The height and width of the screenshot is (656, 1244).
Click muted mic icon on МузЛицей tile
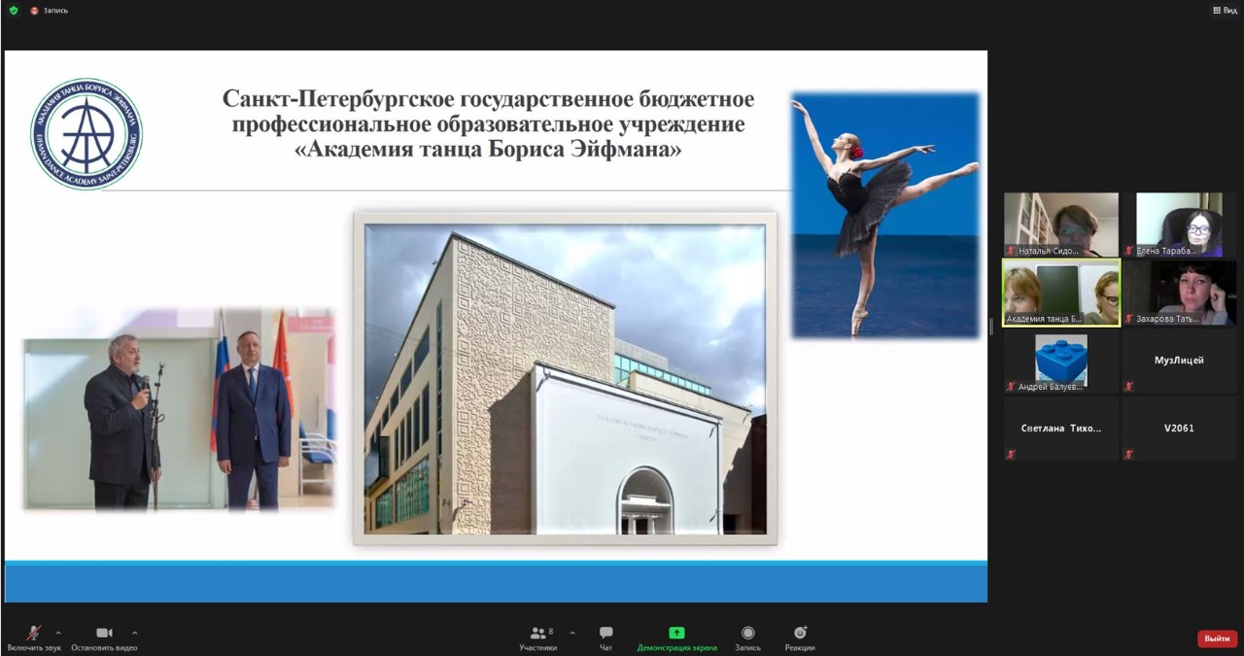(x=1128, y=387)
